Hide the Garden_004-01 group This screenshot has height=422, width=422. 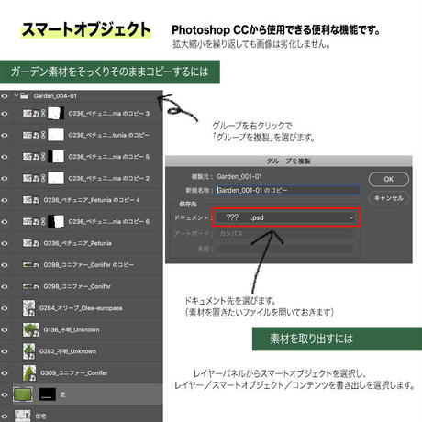coord(5,96)
